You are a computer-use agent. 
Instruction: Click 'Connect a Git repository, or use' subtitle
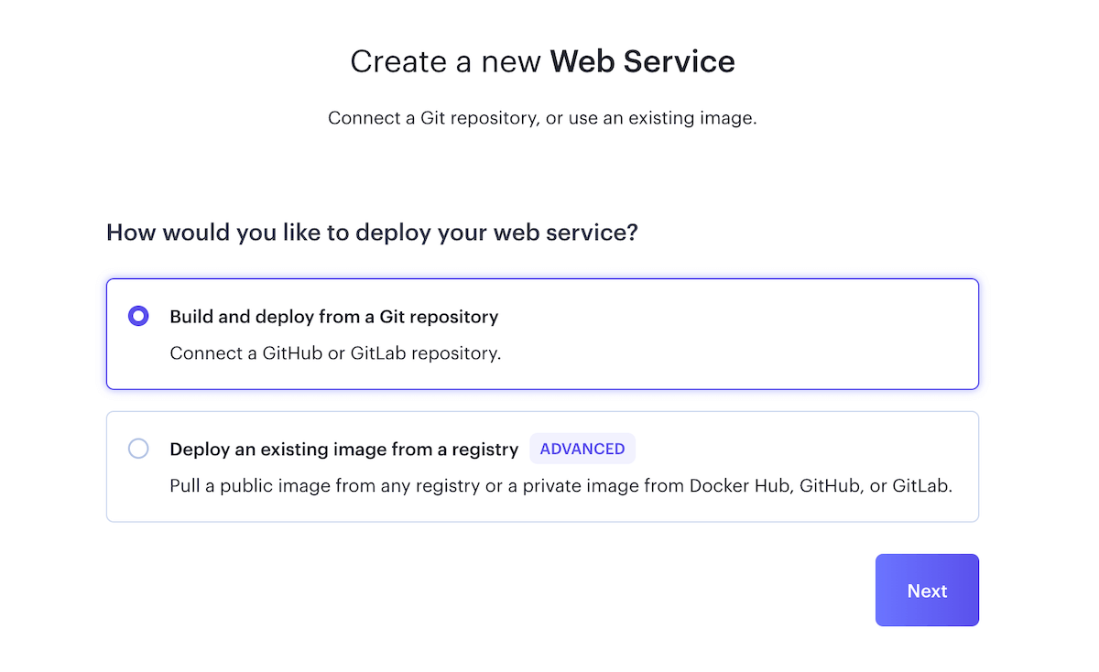(x=542, y=119)
